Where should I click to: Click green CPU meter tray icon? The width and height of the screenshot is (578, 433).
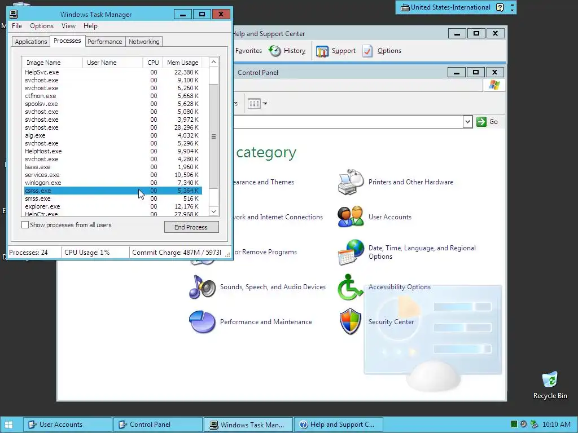point(514,424)
